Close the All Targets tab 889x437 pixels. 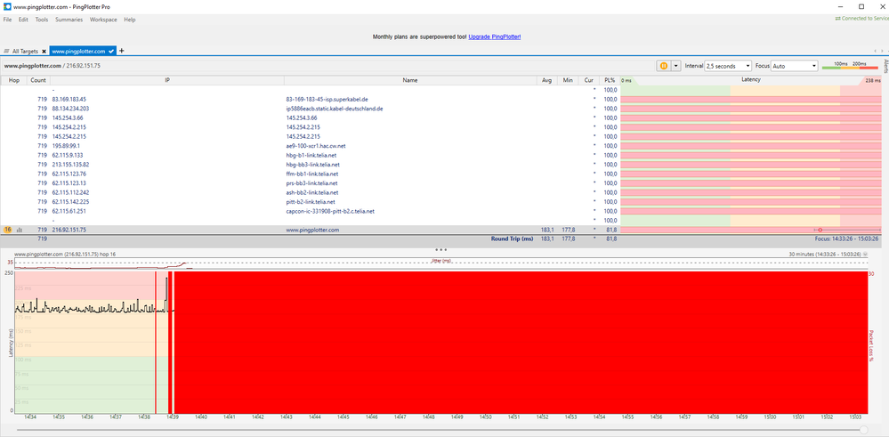point(44,51)
